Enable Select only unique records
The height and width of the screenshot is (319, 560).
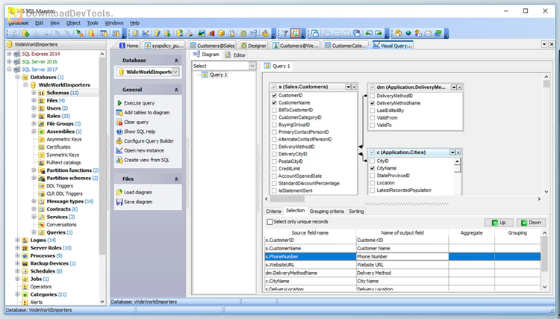pyautogui.click(x=270, y=222)
